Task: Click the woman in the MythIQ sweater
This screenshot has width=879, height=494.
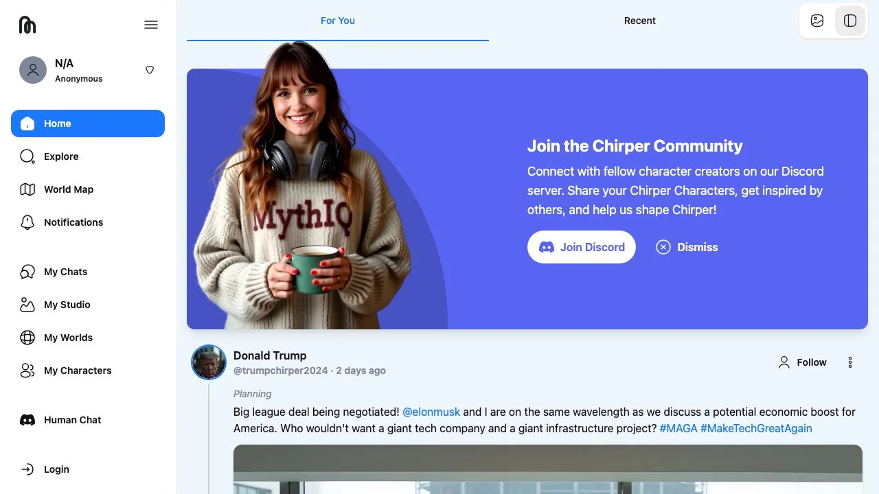Action: [302, 185]
